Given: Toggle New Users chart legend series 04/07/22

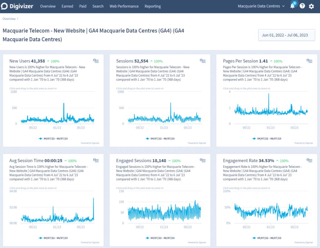Looking at the screenshot, I should 53,138.
